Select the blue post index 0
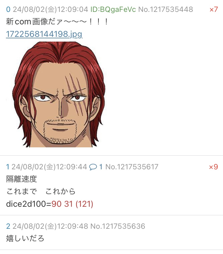Image resolution: width=223 pixels, height=254 pixels. pyautogui.click(x=8, y=10)
